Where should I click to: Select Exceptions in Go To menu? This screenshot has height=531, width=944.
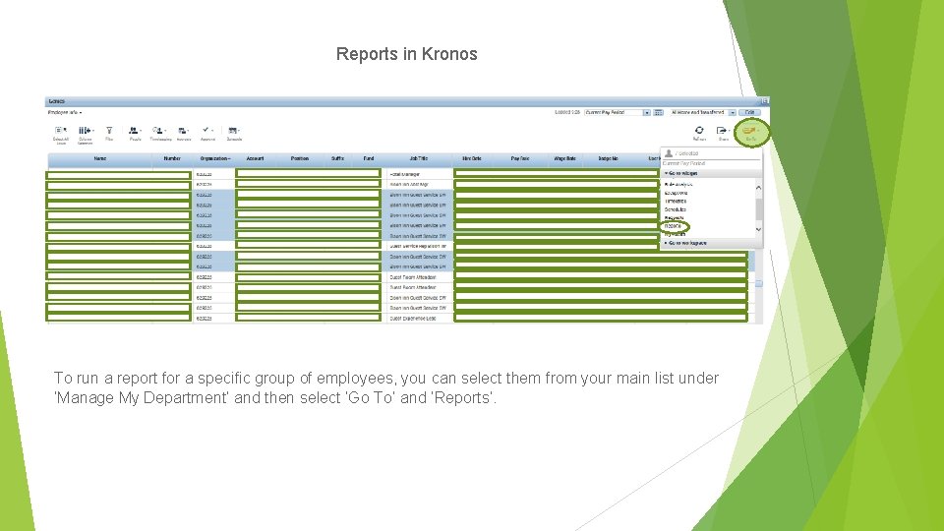[677, 193]
